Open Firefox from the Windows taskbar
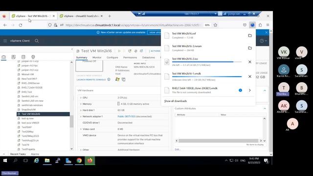This screenshot has width=313, height=176. (90, 160)
